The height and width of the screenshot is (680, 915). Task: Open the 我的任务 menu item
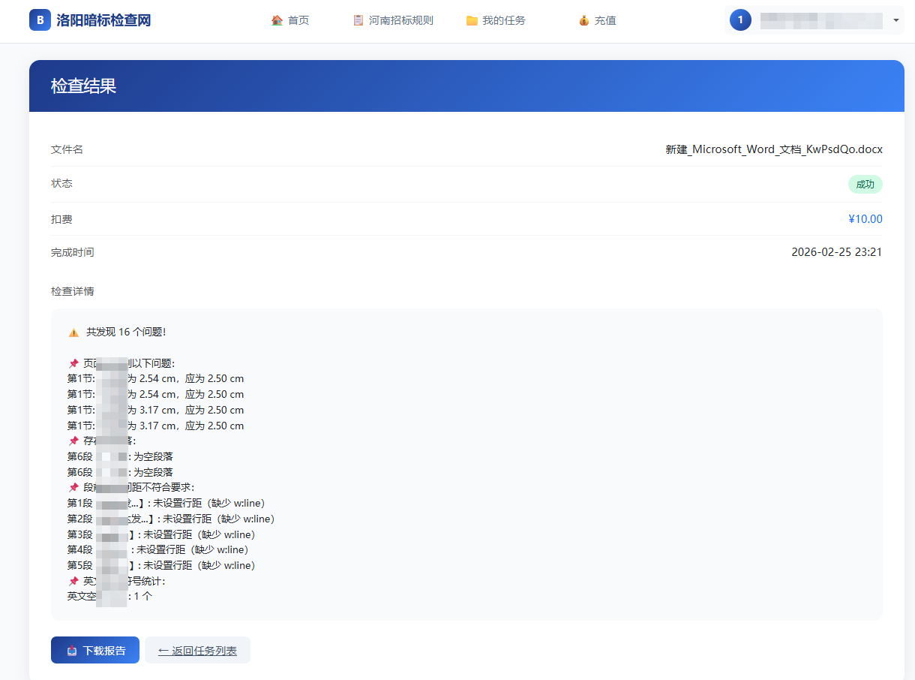point(496,20)
